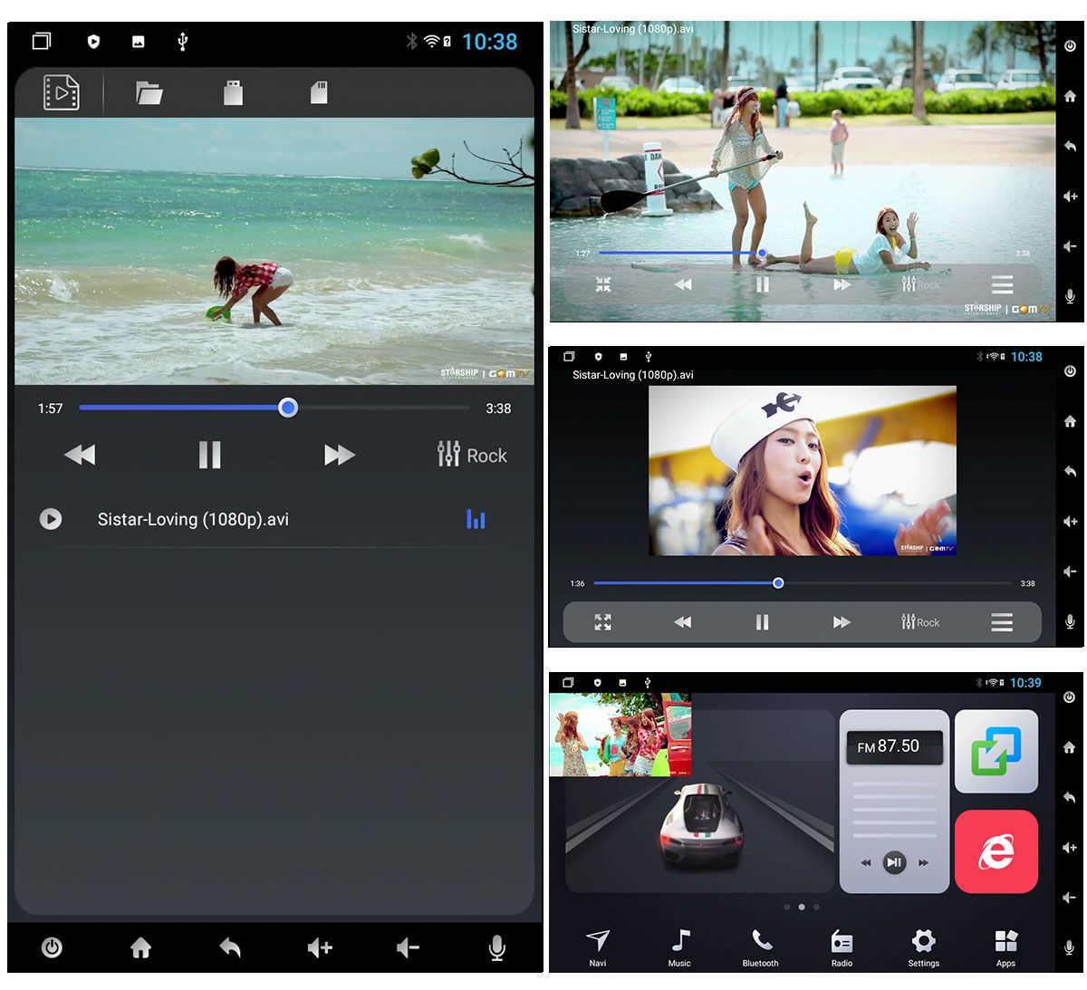The height and width of the screenshot is (990, 1087).
Task: Fast forward video in left portrait player
Action: click(340, 455)
